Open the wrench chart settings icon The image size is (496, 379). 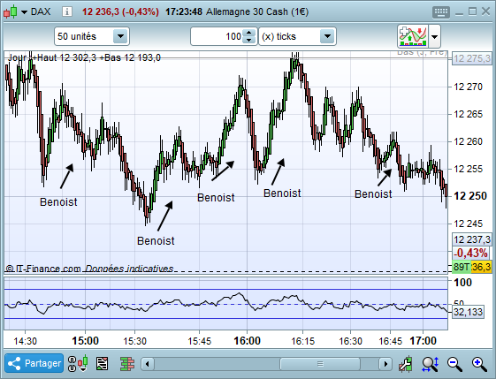tap(405, 363)
